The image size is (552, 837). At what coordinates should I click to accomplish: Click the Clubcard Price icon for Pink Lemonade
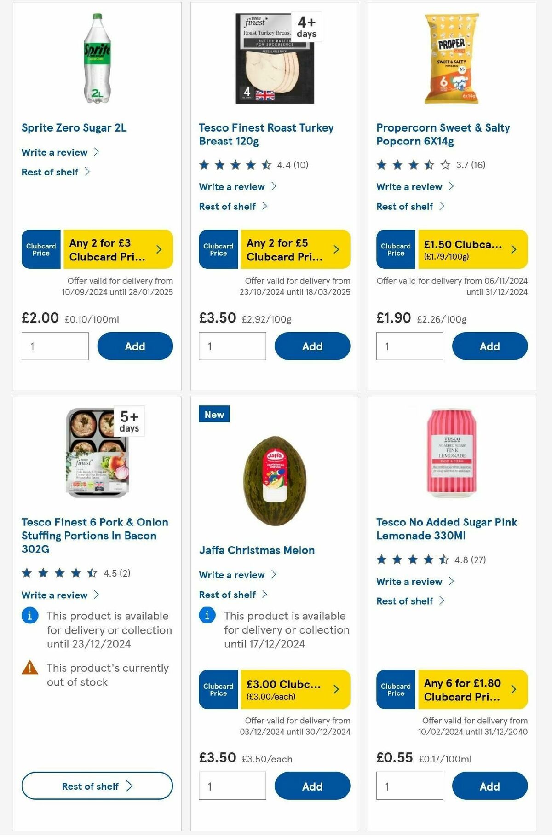[x=395, y=689]
